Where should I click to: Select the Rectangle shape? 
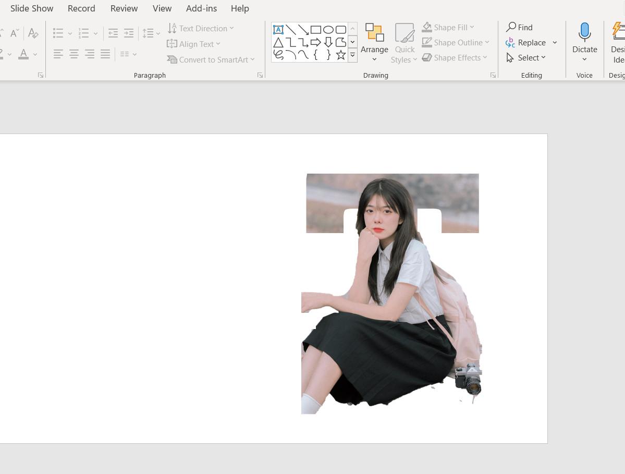(316, 30)
